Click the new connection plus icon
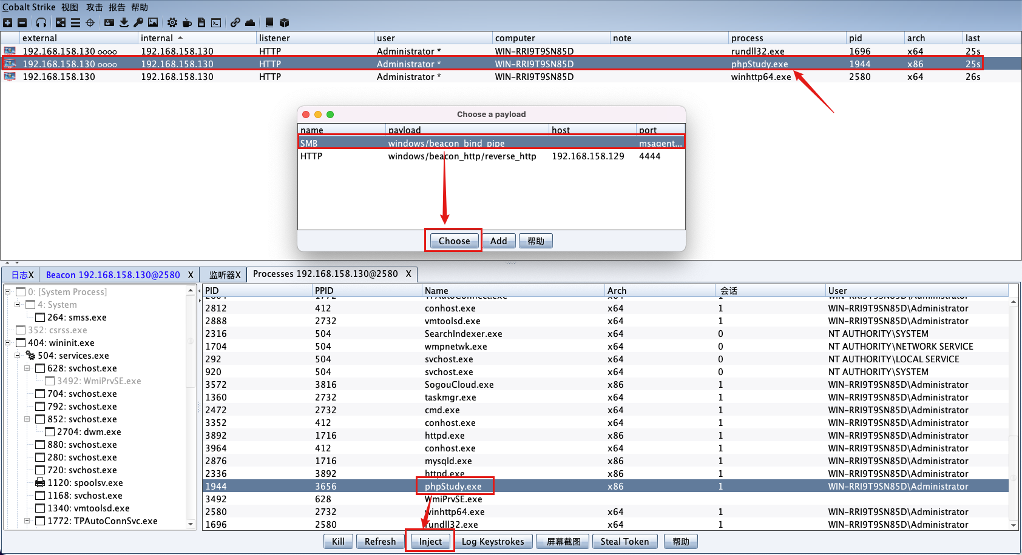1022x555 pixels. pos(7,22)
